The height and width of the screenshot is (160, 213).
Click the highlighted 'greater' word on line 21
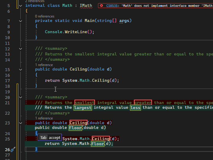pyautogui.click(x=143, y=102)
